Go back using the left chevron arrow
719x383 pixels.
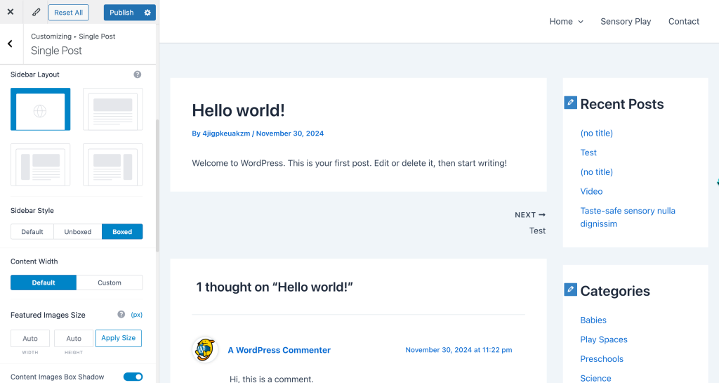coord(10,44)
